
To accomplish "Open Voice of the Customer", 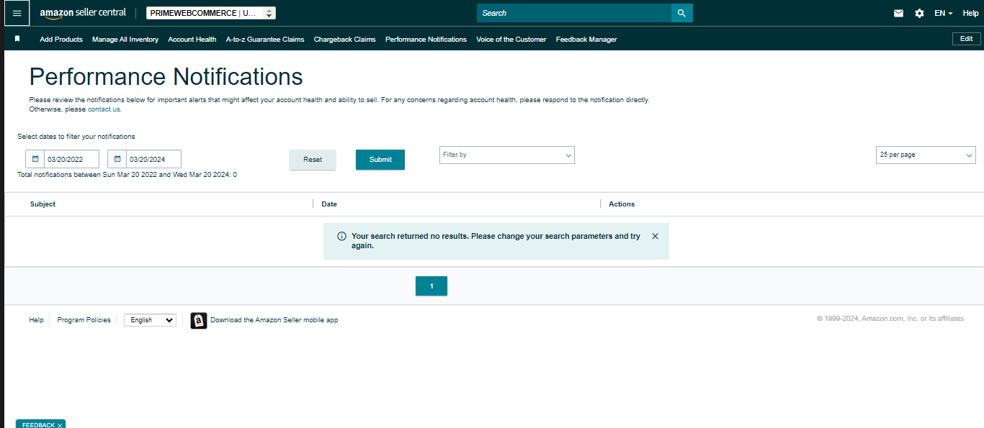I will 511,40.
